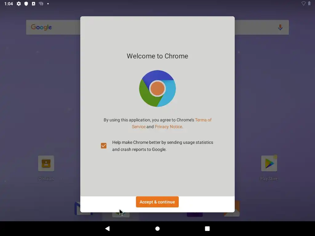Viewport: 315px width, 236px height.
Task: Tap the Google voice search microphone
Action: coord(280,27)
